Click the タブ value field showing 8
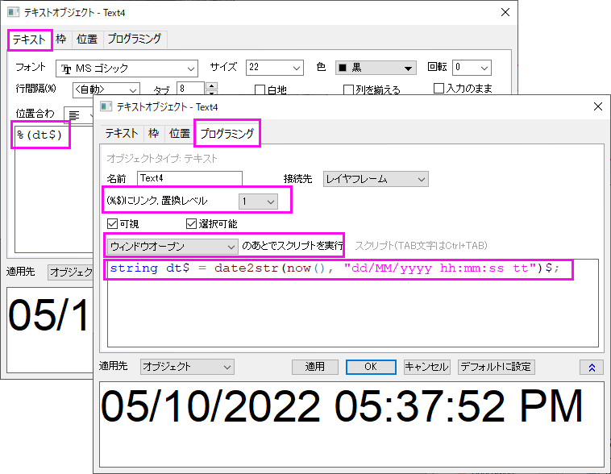 [x=190, y=89]
